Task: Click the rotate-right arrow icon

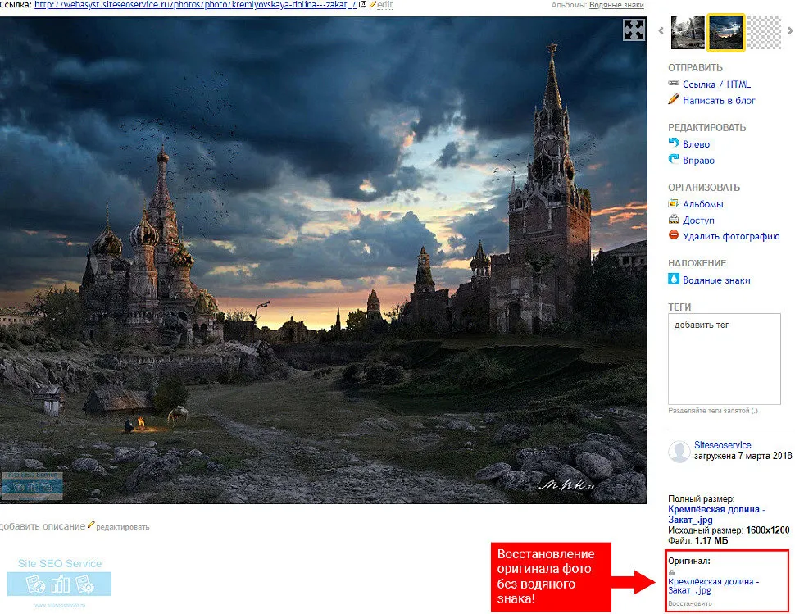Action: [x=674, y=159]
